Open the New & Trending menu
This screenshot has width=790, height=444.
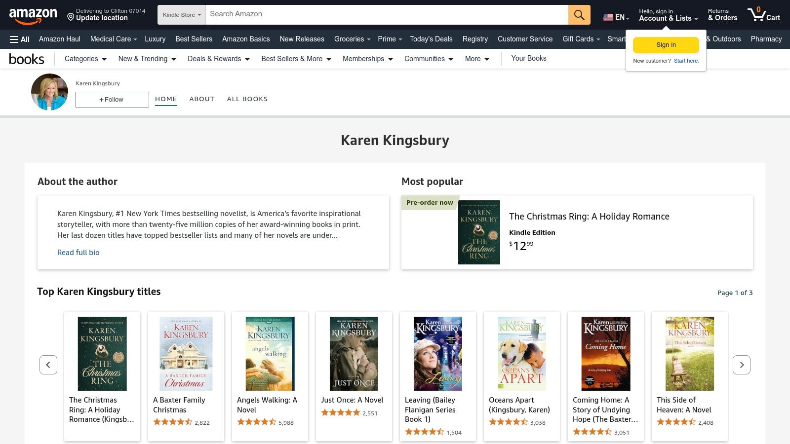147,59
